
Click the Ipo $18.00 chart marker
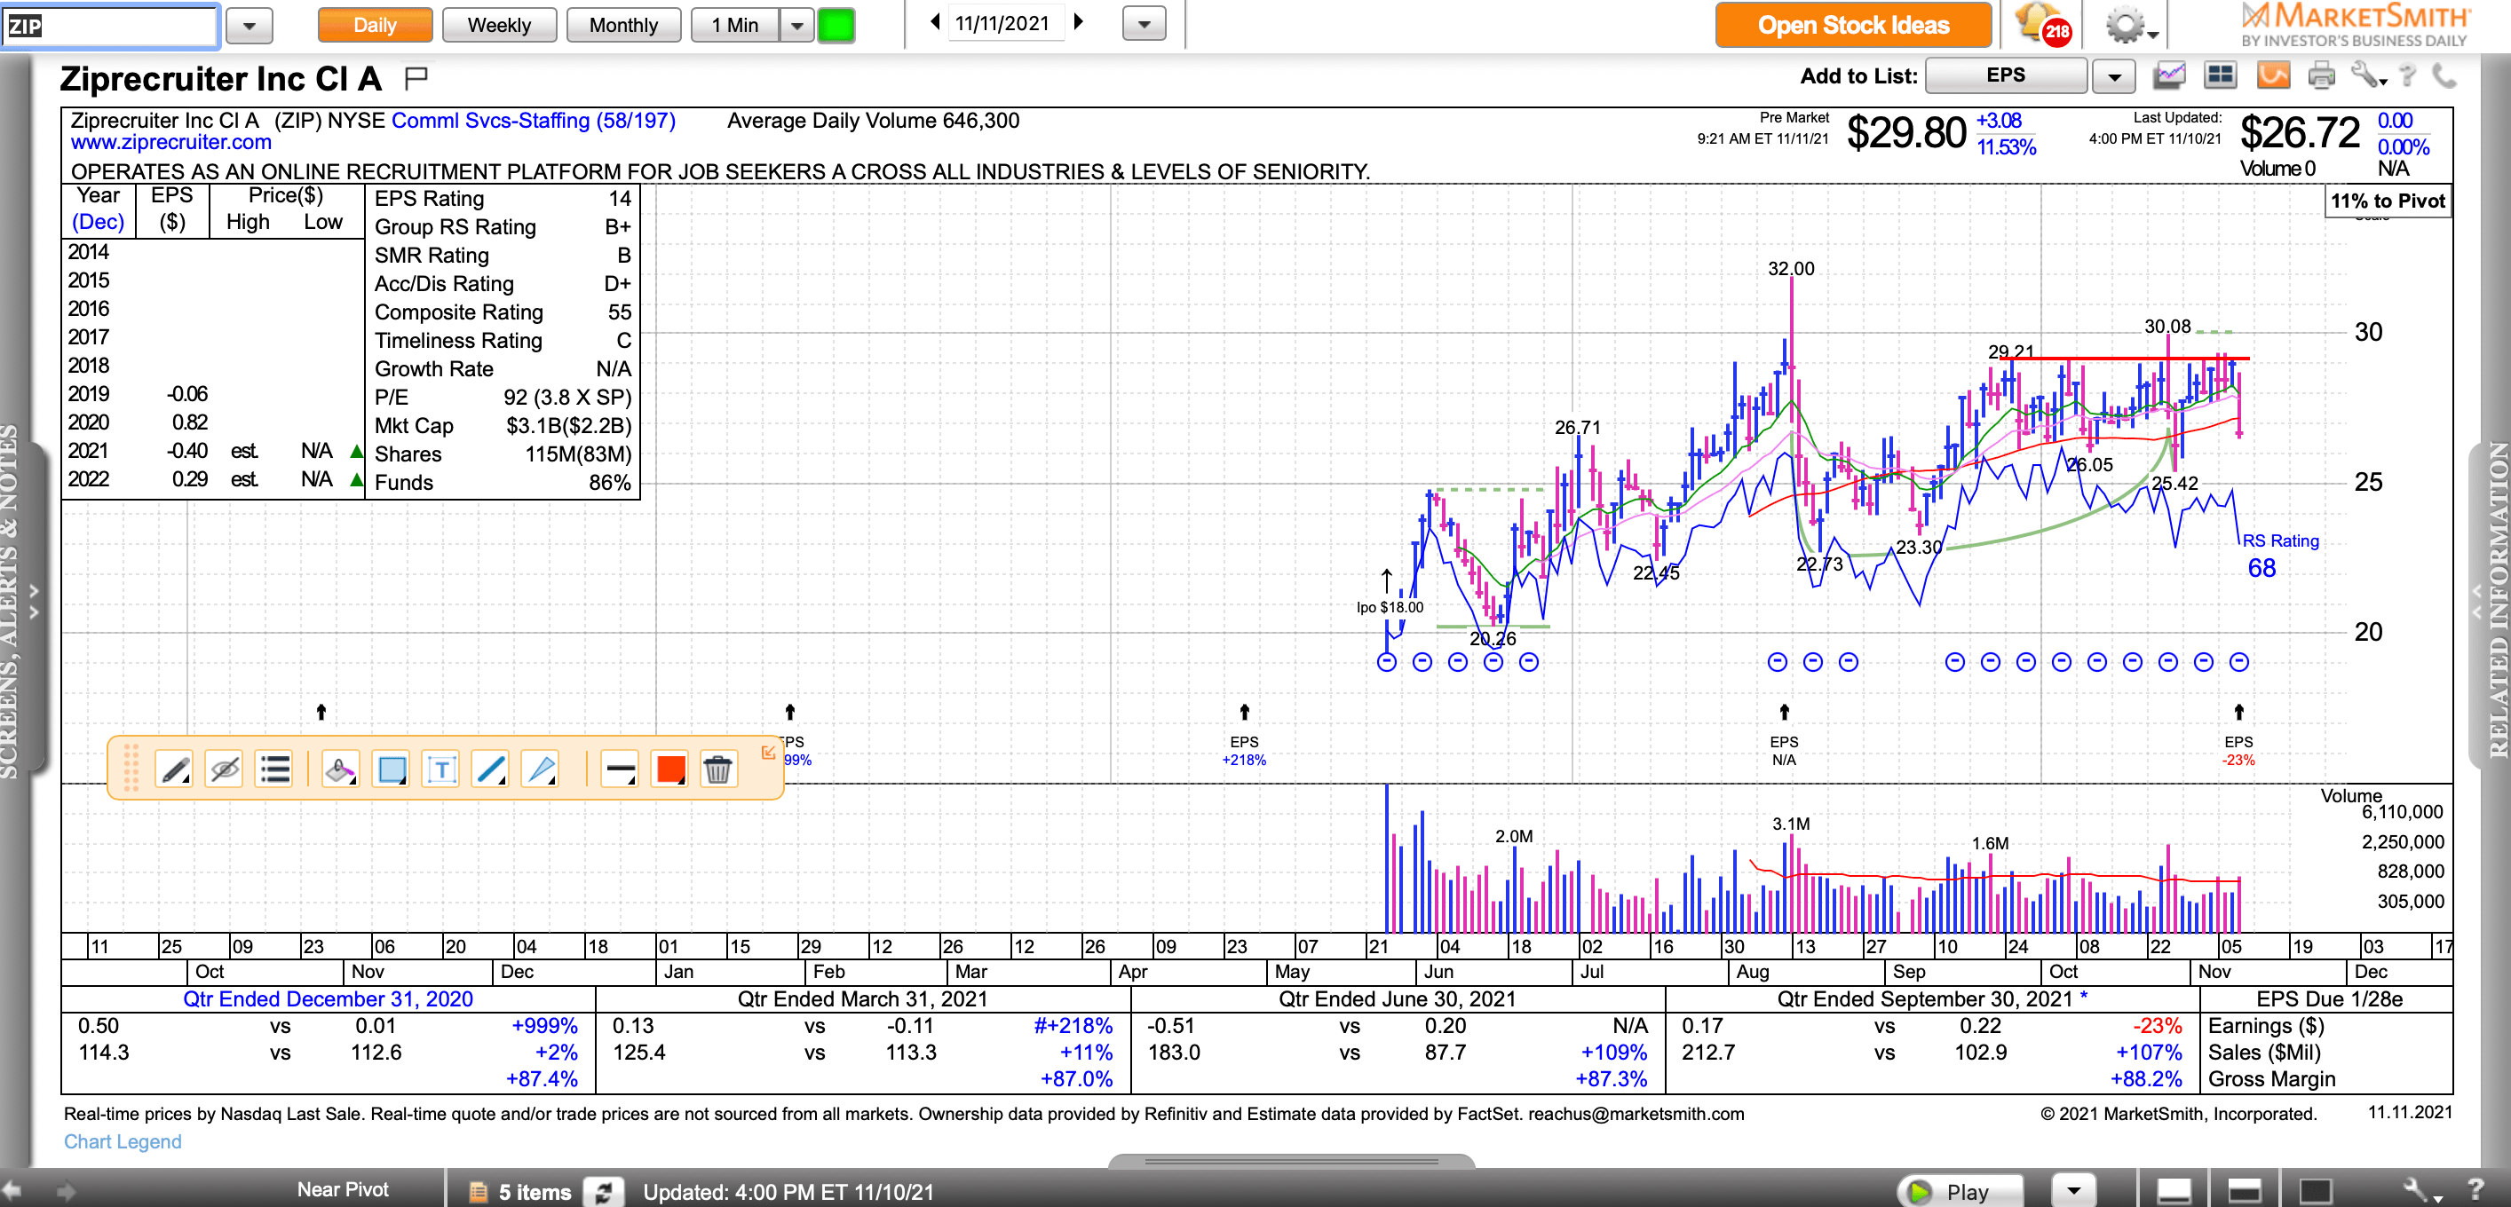[x=1389, y=607]
